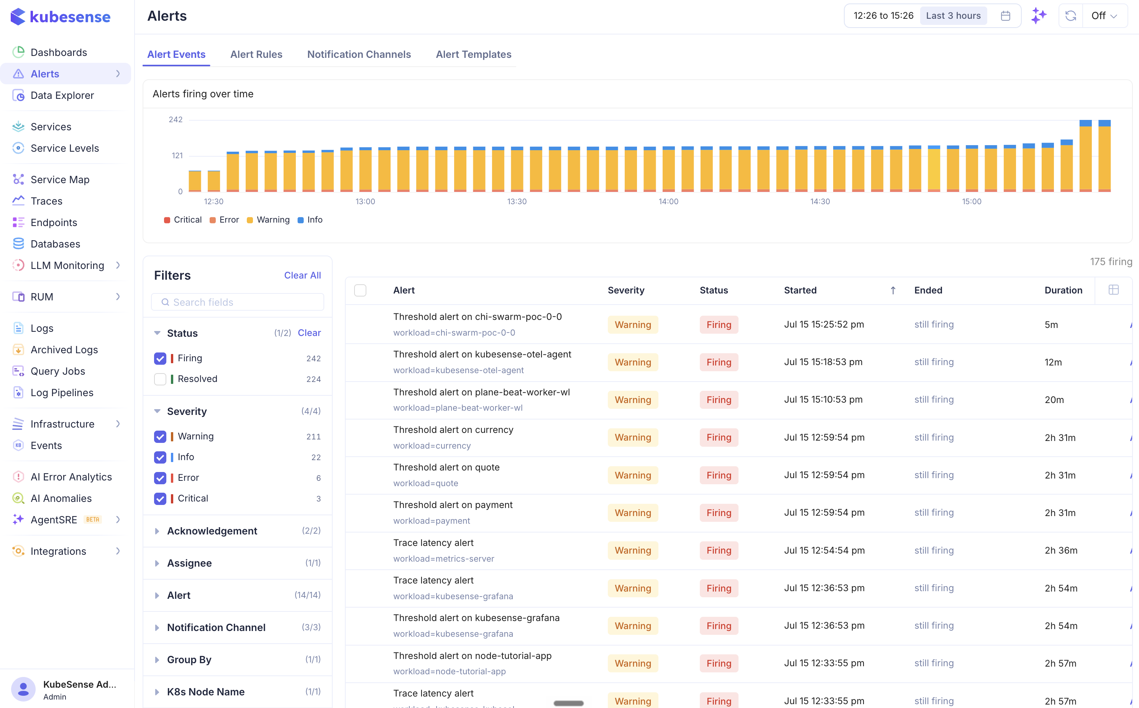Open AI Error Analytics icon
Screen dimensions: 1139x708
click(x=18, y=477)
